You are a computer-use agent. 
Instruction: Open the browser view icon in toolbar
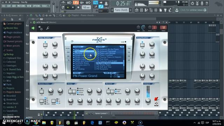[x=151, y=10]
